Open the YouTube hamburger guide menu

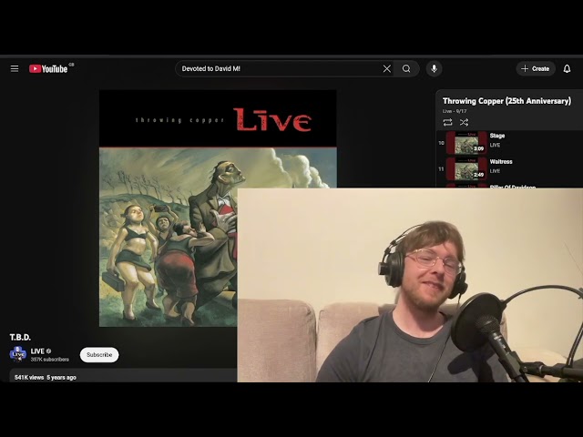point(15,69)
